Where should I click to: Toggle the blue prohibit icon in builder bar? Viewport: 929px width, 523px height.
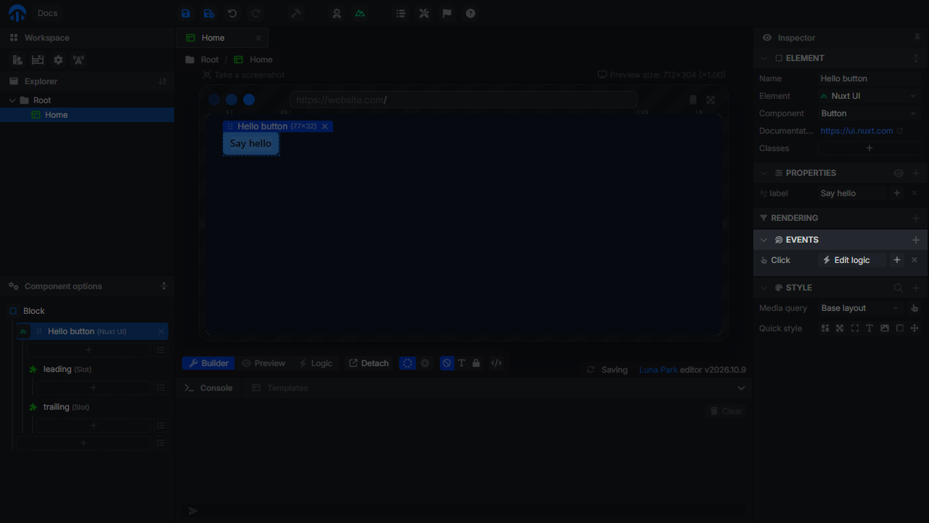pyautogui.click(x=447, y=363)
